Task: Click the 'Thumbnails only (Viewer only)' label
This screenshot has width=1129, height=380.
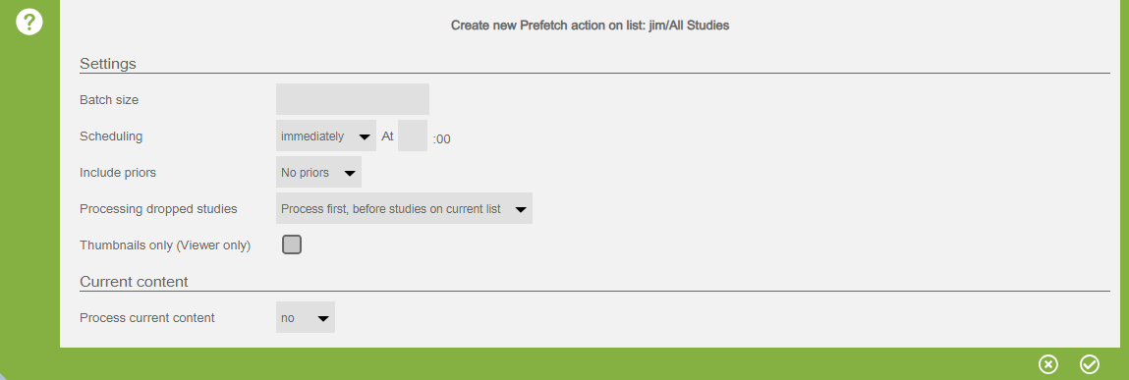Action: coord(165,245)
